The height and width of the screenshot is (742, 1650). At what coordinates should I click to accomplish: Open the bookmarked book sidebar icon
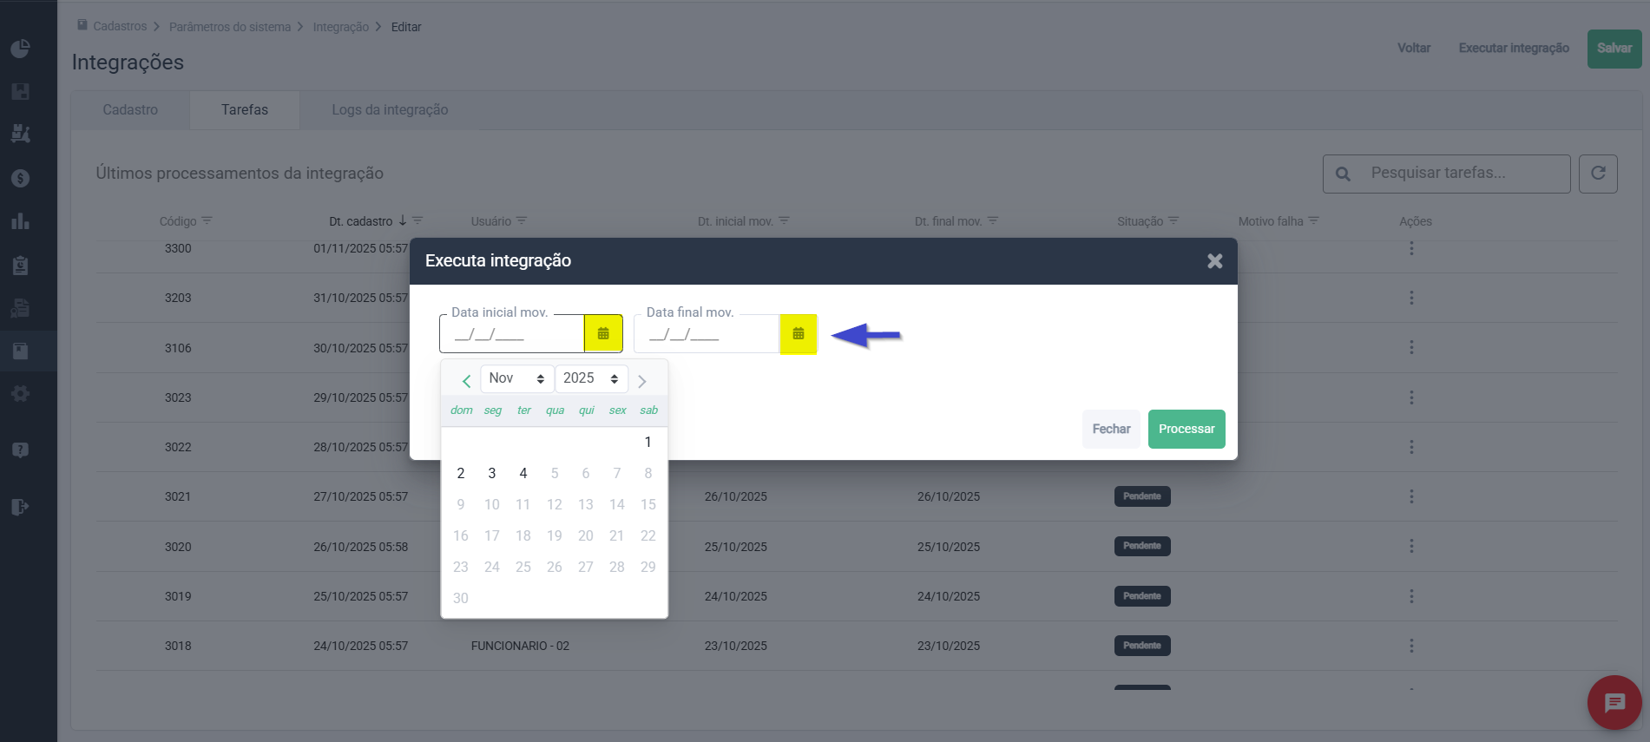click(20, 351)
